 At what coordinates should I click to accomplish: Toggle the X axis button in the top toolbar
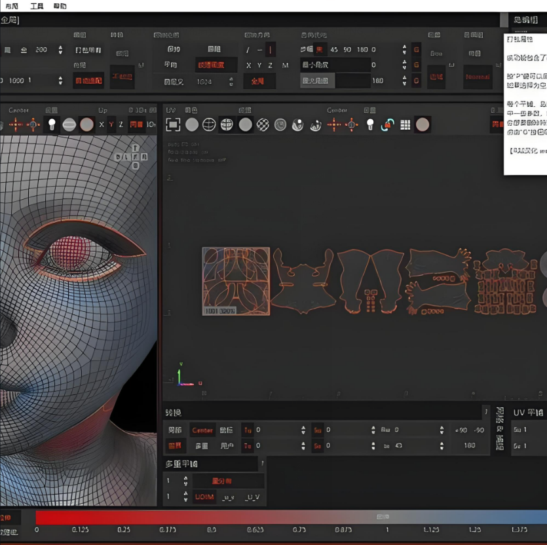(249, 66)
